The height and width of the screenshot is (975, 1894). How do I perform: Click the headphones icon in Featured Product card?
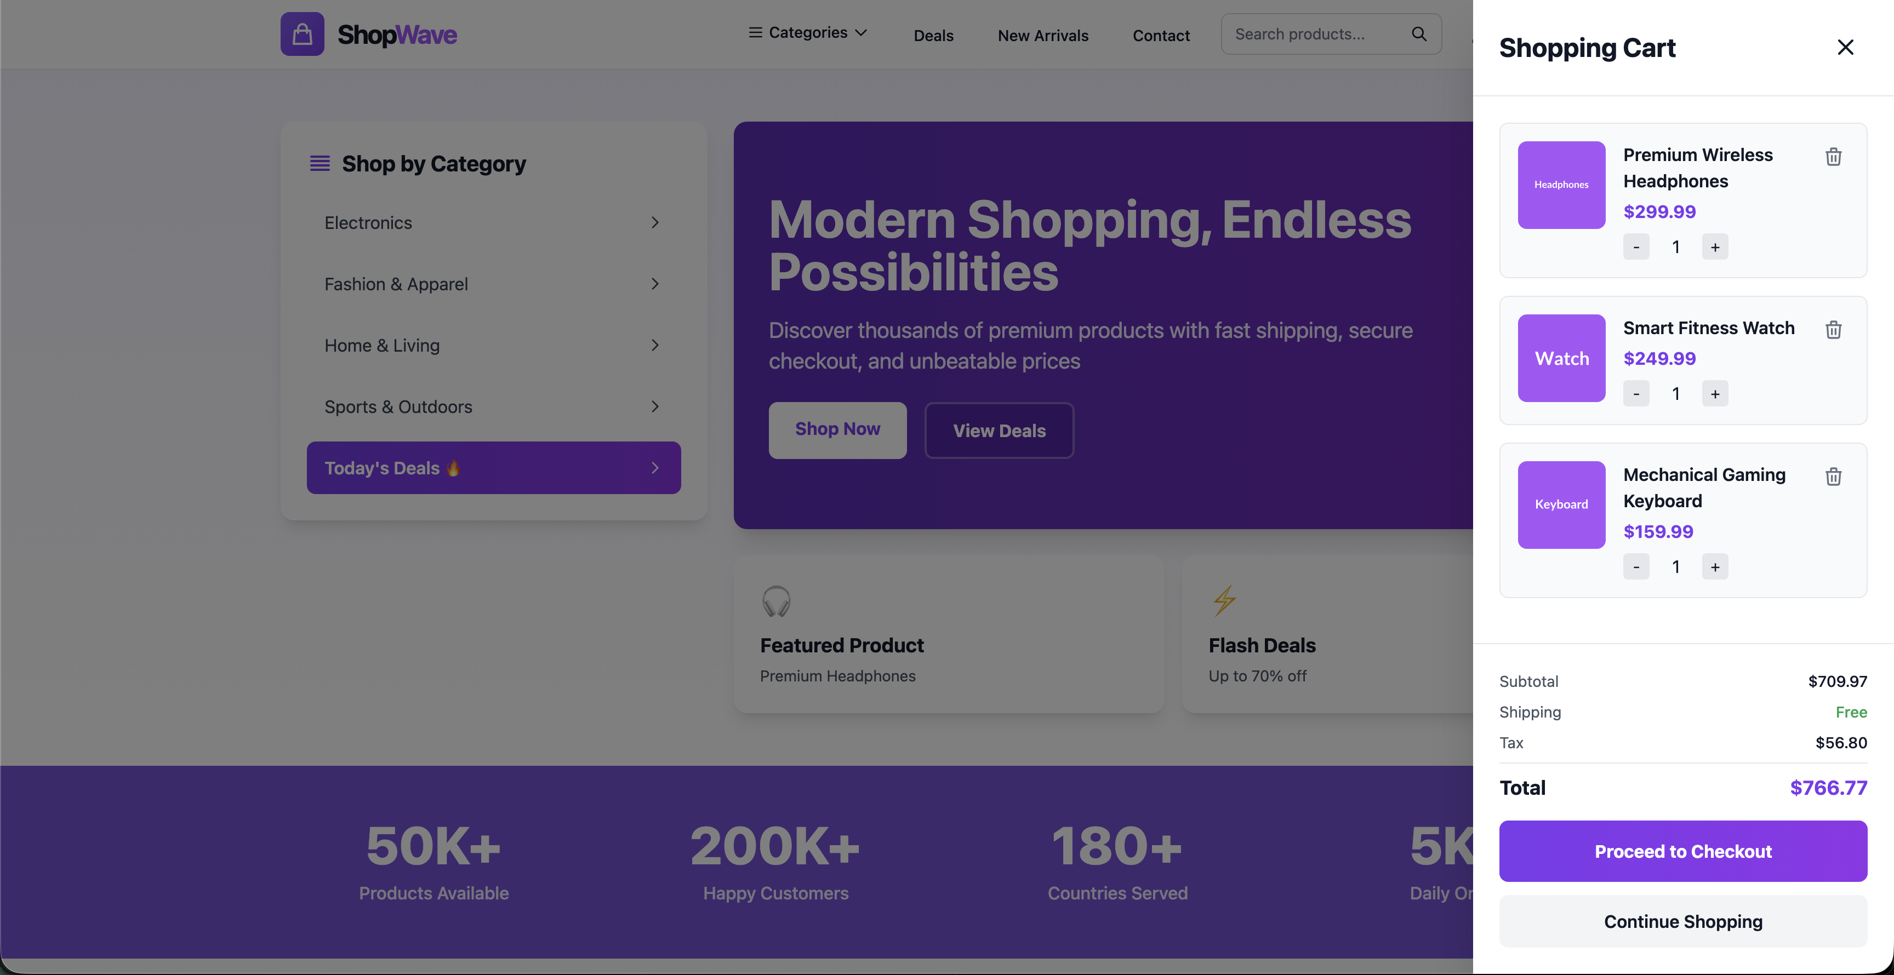777,600
